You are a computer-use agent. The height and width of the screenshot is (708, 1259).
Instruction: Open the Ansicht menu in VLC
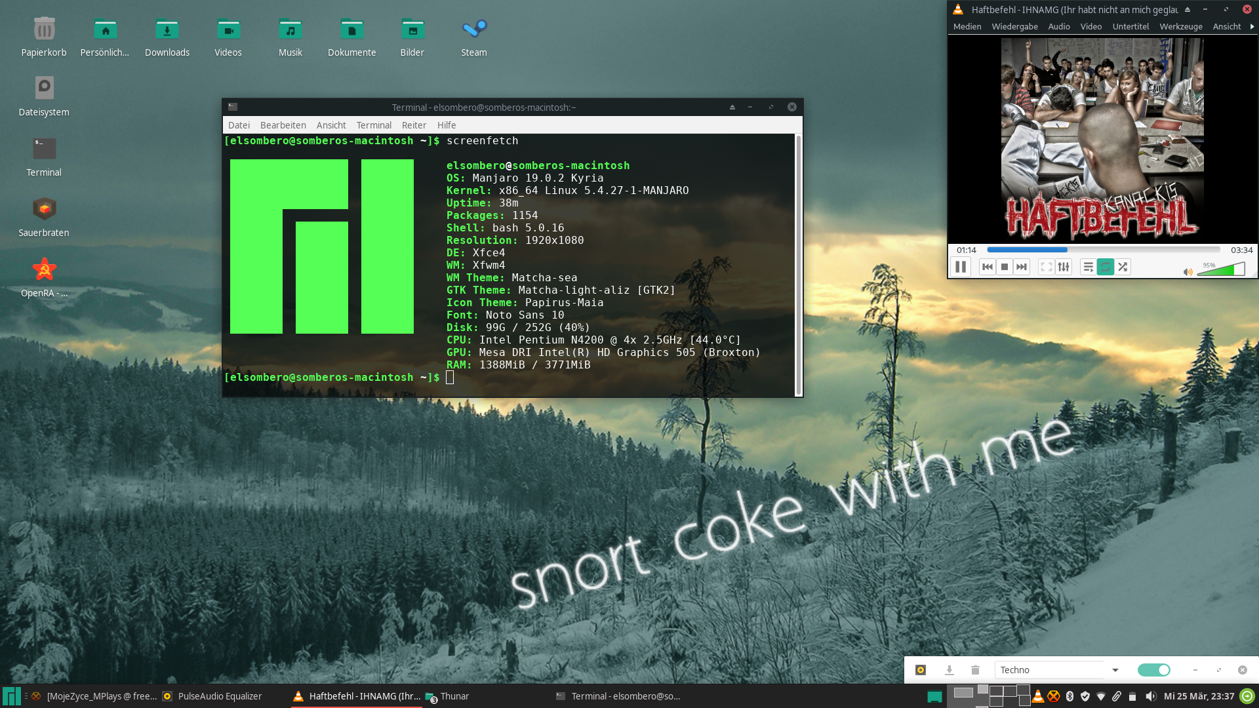coord(1227,26)
